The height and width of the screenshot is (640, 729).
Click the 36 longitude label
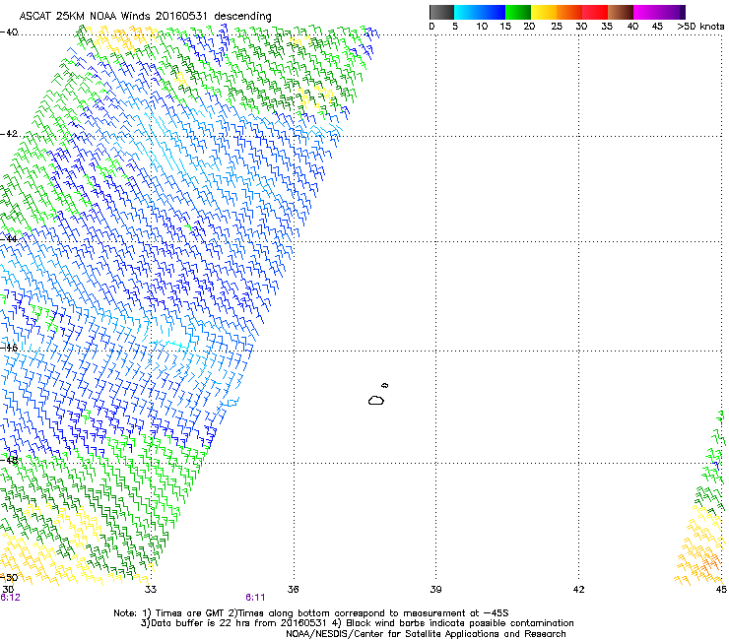[x=293, y=590]
